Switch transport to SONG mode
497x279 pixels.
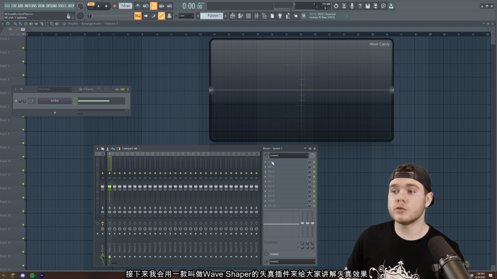91,8
